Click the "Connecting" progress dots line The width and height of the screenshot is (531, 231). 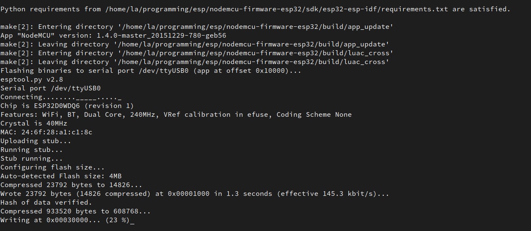click(61, 97)
